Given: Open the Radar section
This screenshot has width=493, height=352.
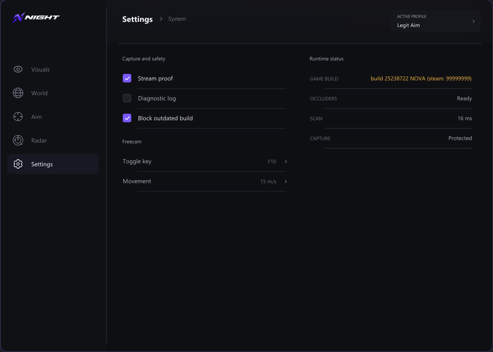Looking at the screenshot, I should (53, 141).
